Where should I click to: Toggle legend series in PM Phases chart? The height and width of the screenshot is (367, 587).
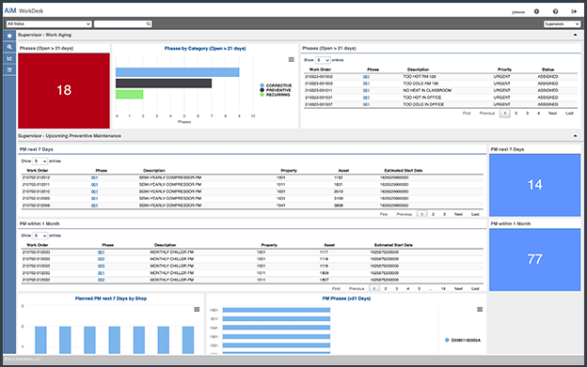point(463,340)
